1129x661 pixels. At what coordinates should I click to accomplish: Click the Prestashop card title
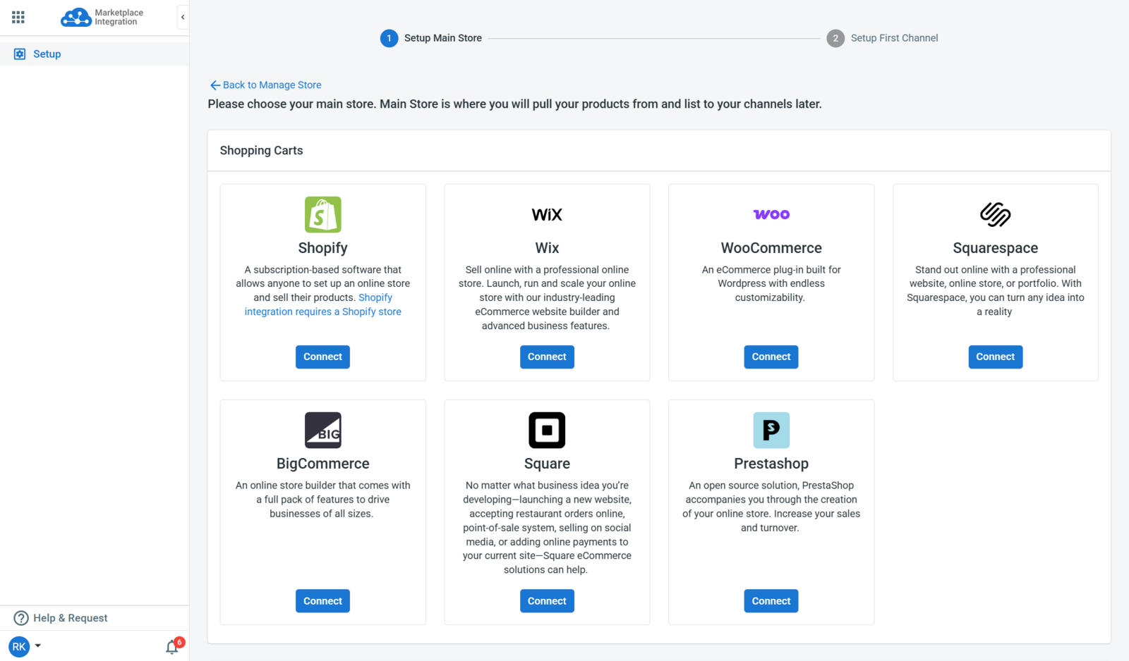coord(771,464)
